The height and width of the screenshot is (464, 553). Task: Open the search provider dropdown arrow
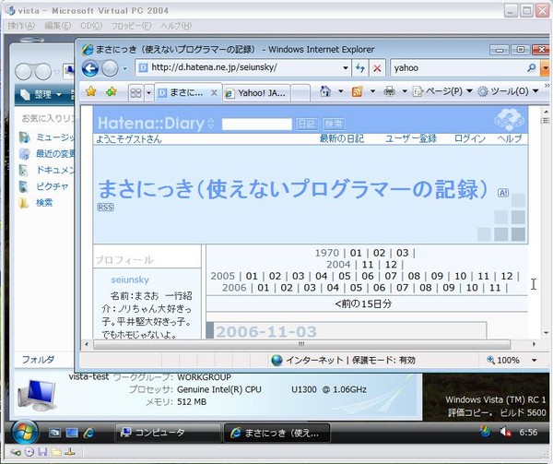click(546, 67)
